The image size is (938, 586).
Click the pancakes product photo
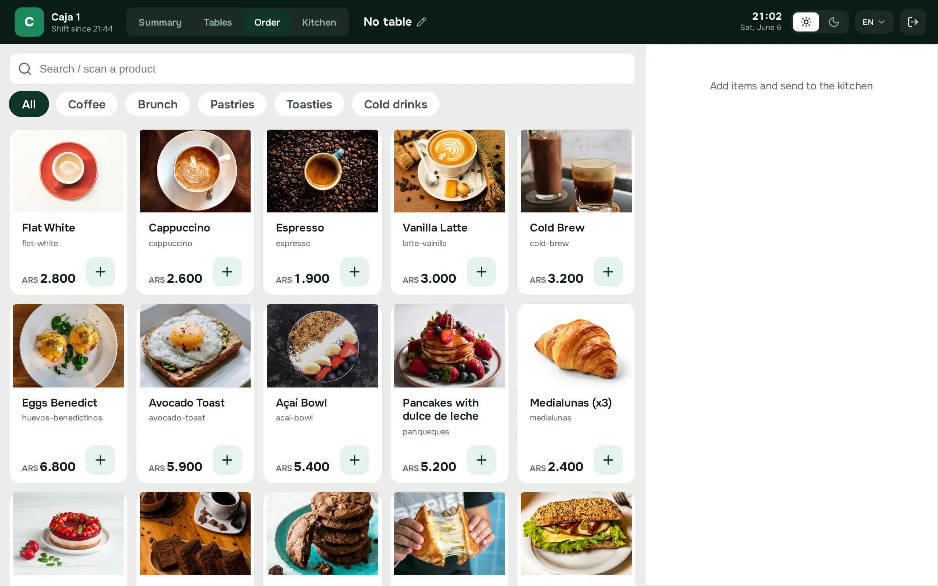(x=449, y=346)
